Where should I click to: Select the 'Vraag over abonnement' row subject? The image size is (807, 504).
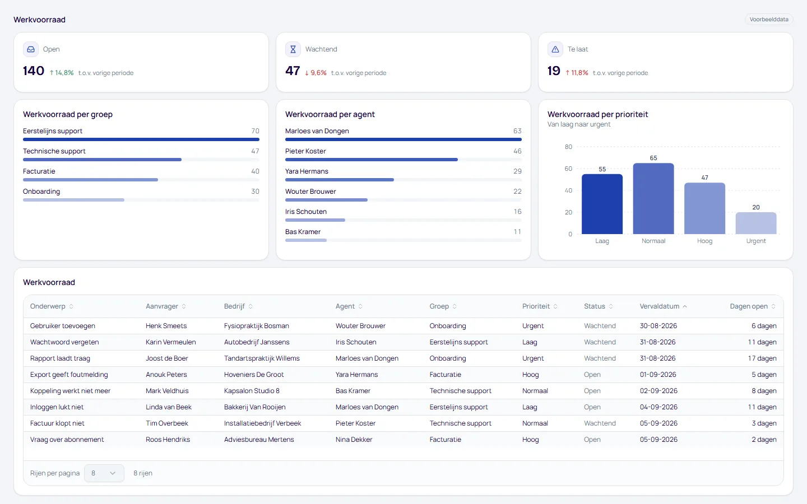67,440
